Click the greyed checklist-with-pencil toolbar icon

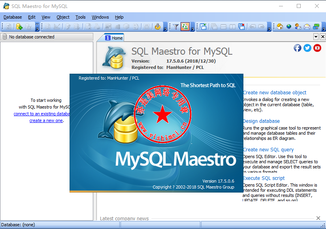tap(136, 27)
